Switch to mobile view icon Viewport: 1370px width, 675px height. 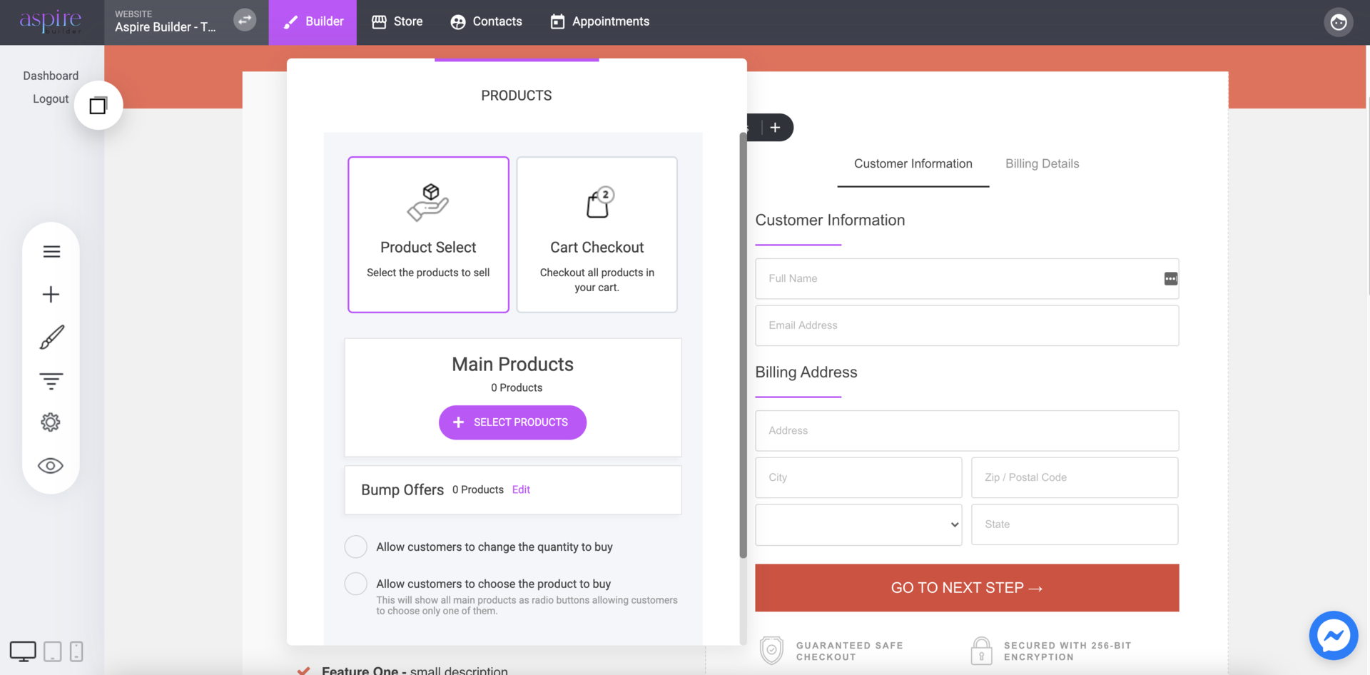[76, 651]
